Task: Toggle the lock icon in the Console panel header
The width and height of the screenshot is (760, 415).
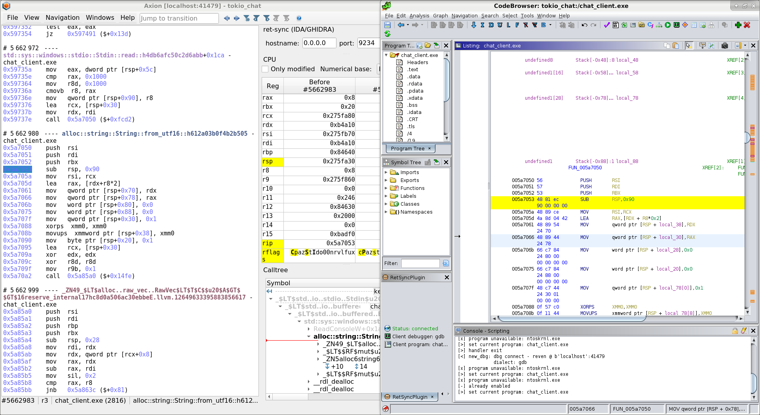Action: point(735,331)
